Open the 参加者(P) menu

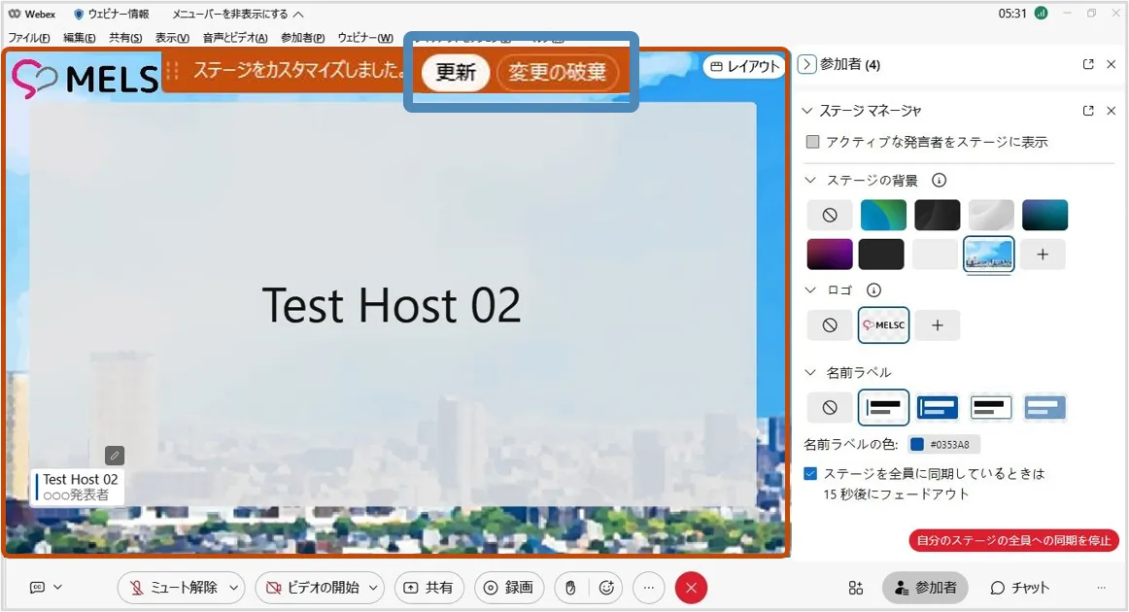[x=302, y=37]
